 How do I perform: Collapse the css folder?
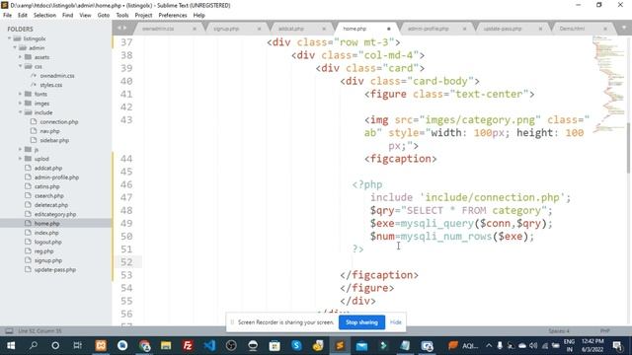[20, 66]
